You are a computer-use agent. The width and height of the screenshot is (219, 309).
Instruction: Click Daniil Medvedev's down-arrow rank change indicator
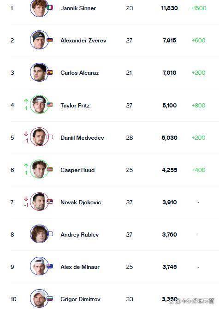point(26,137)
